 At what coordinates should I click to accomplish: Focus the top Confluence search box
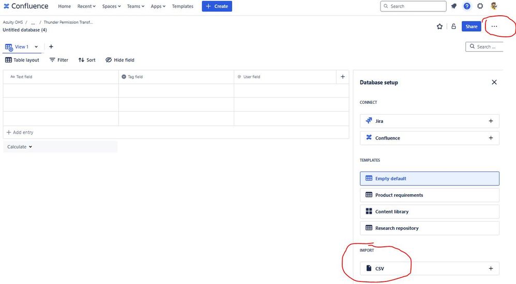pos(413,6)
